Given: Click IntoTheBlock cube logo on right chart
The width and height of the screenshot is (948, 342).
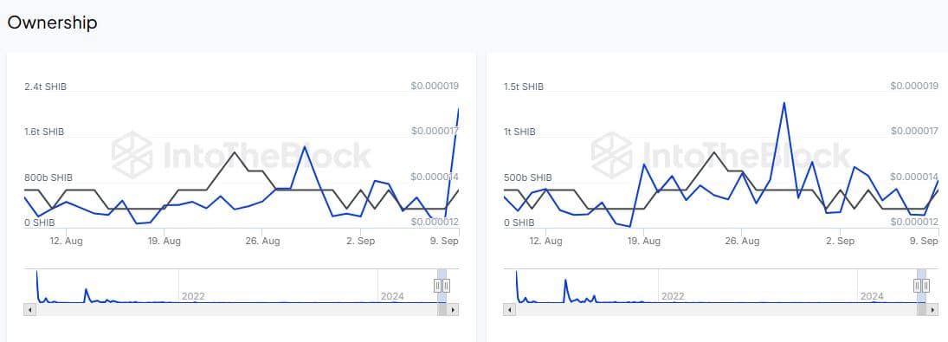Looking at the screenshot, I should [x=611, y=155].
